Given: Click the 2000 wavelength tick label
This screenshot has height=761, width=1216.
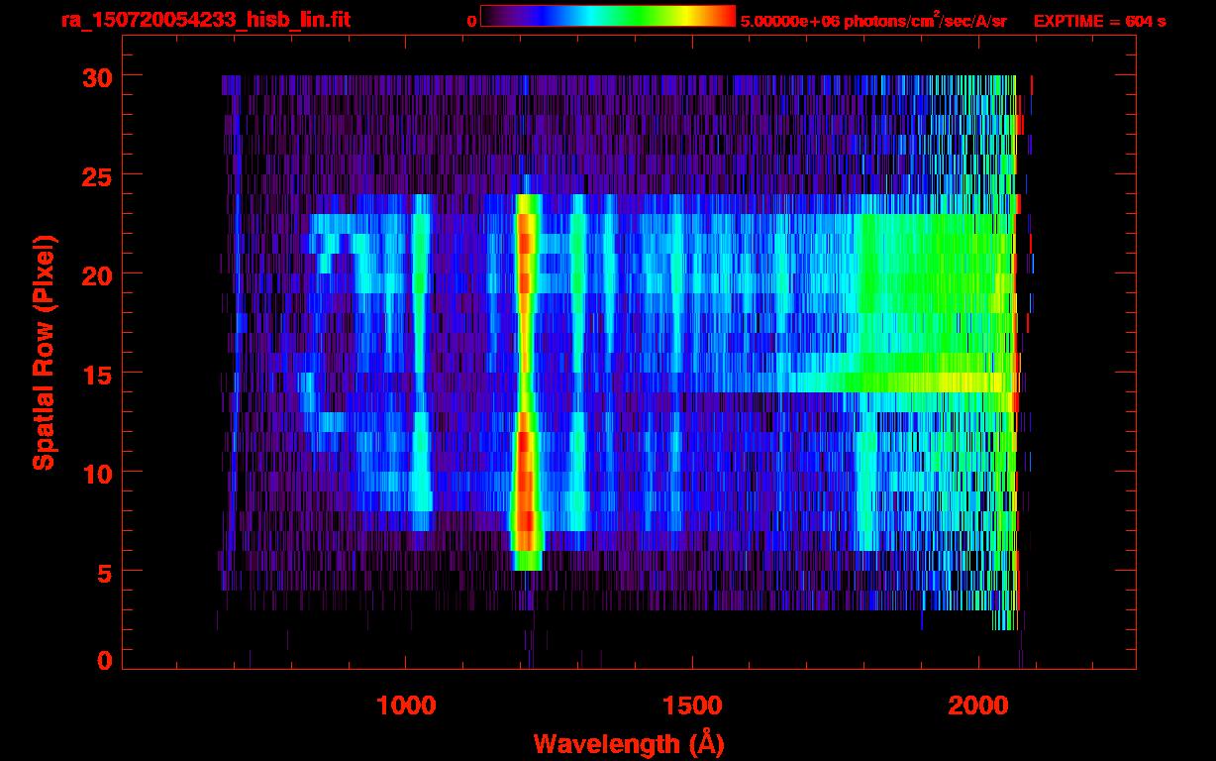Looking at the screenshot, I should click(977, 706).
